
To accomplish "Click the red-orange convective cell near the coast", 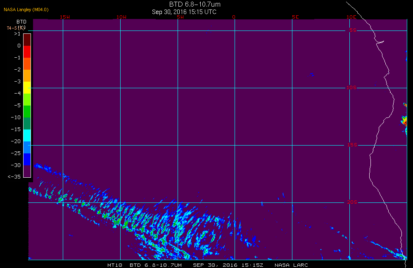I will coord(404,121).
